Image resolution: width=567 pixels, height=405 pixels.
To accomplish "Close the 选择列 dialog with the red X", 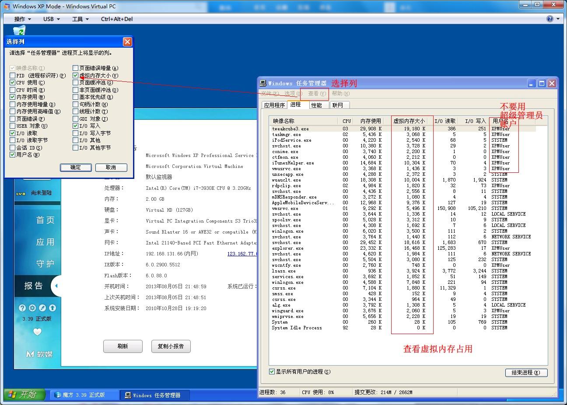I will tap(127, 42).
